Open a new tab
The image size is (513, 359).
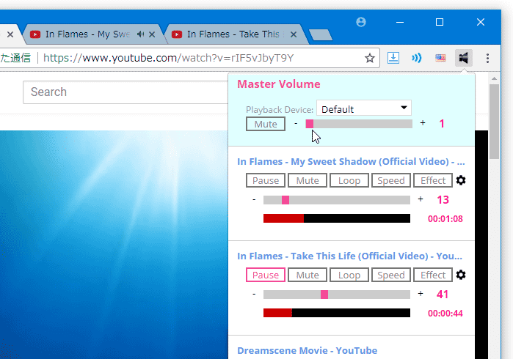tap(321, 34)
